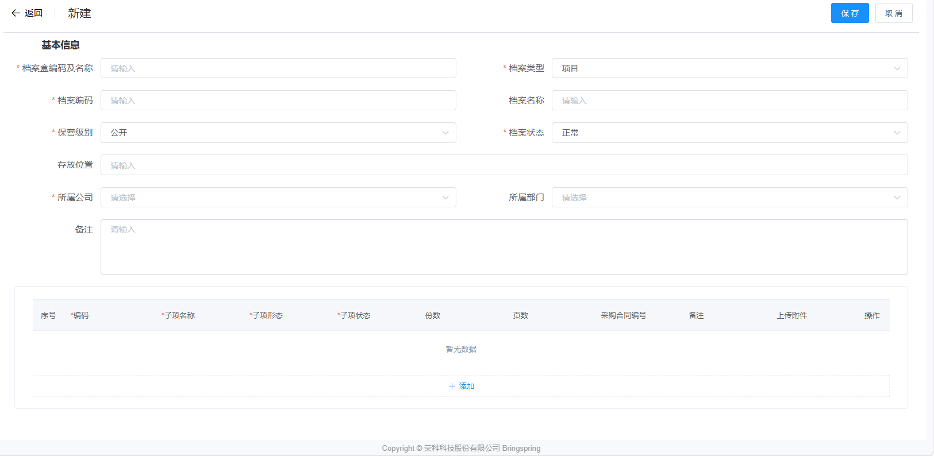
Task: Click the 档案名称 text field
Action: click(x=729, y=101)
